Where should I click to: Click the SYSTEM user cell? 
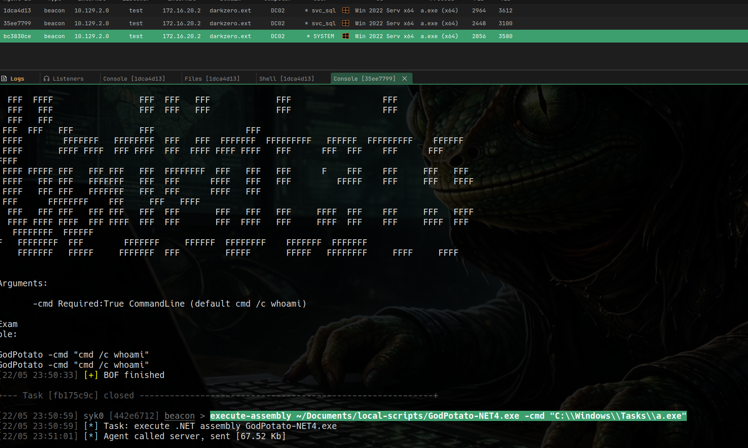click(320, 36)
